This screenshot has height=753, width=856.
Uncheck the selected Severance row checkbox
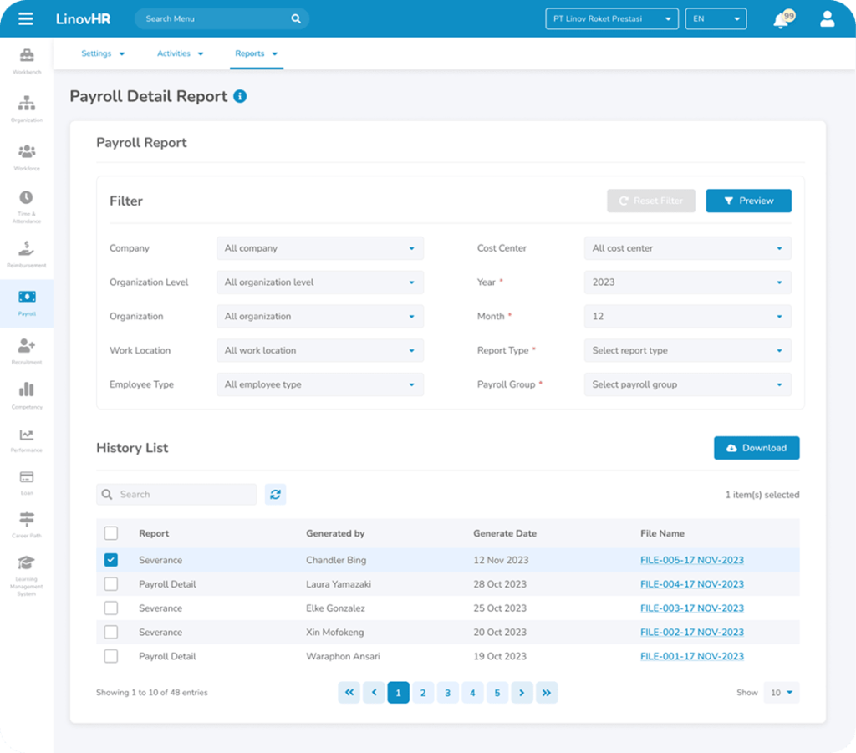110,559
